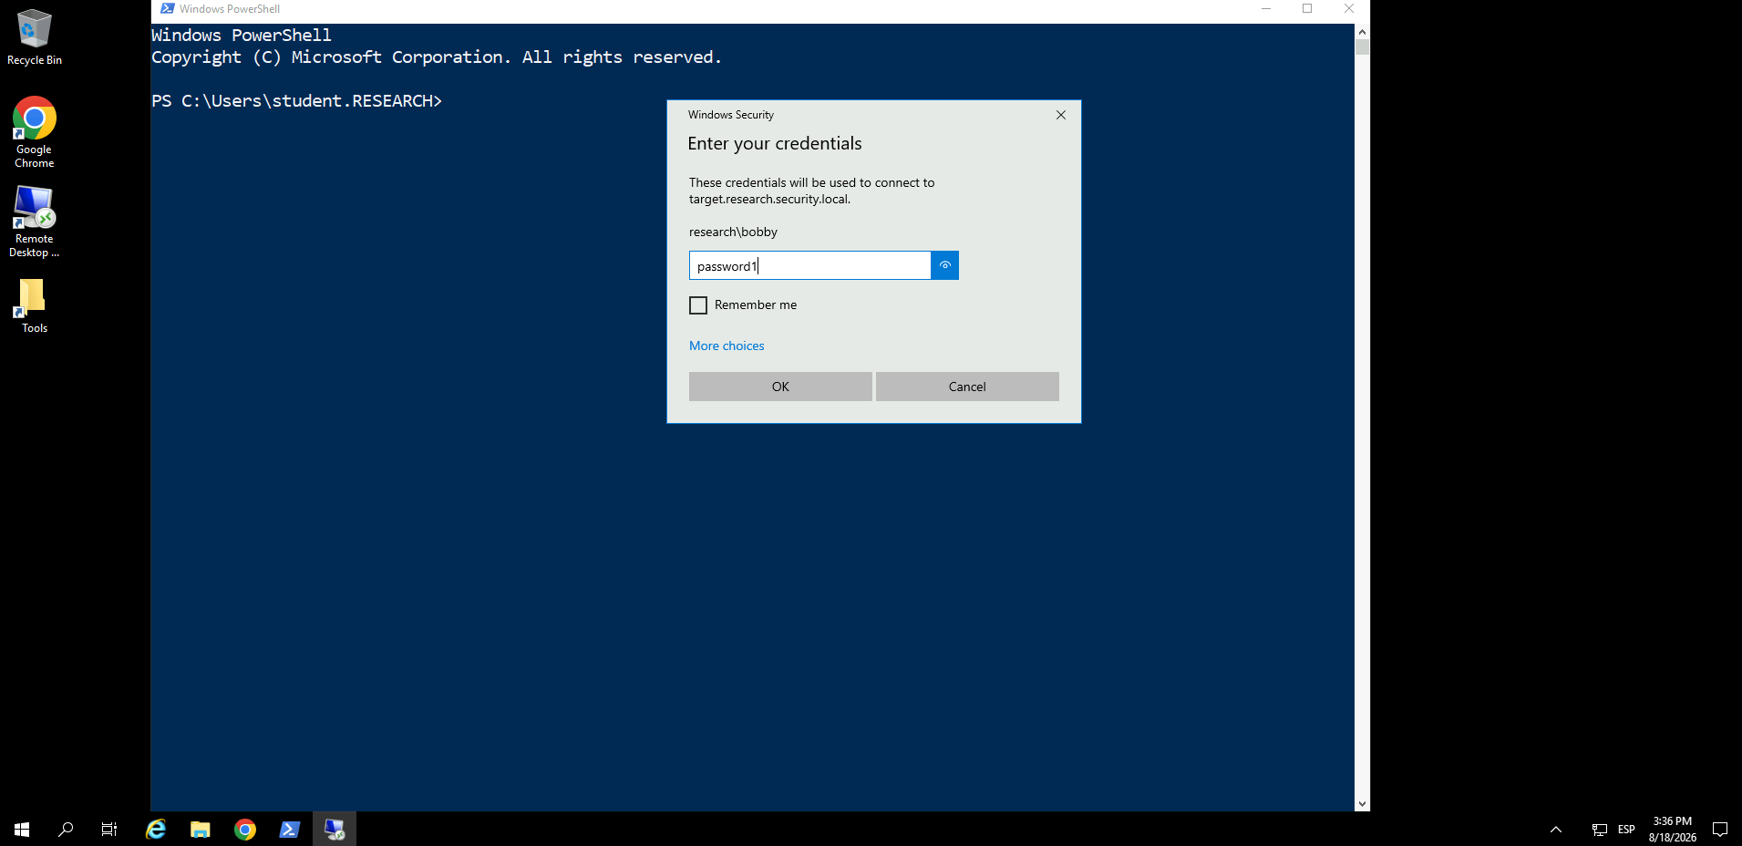
Task: Open the Recycle Bin desktop icon
Action: click(x=35, y=37)
